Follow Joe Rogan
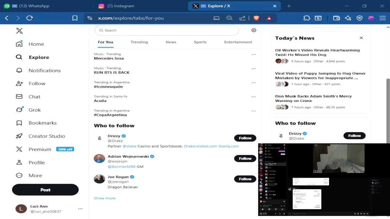 point(245,179)
